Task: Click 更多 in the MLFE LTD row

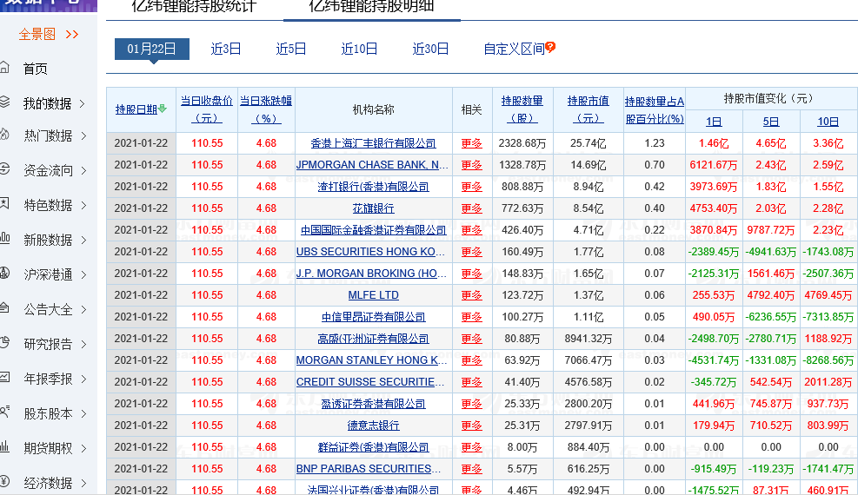Action: pyautogui.click(x=471, y=295)
